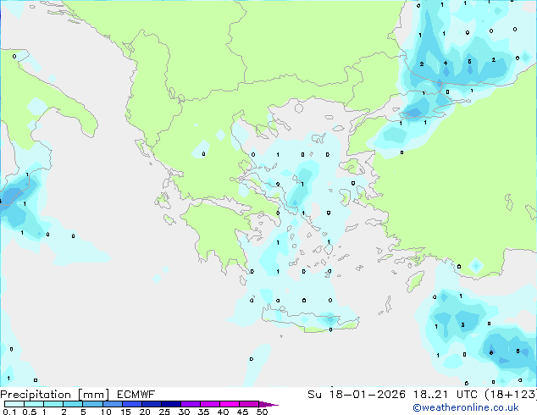Pick the 35–40 mm legend color swatch
The width and height of the screenshot is (537, 415).
point(210,404)
